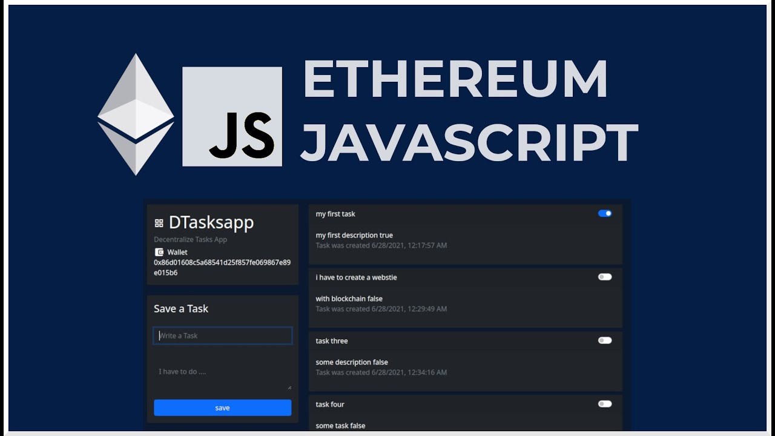Click 'some description false' text

tap(352, 362)
